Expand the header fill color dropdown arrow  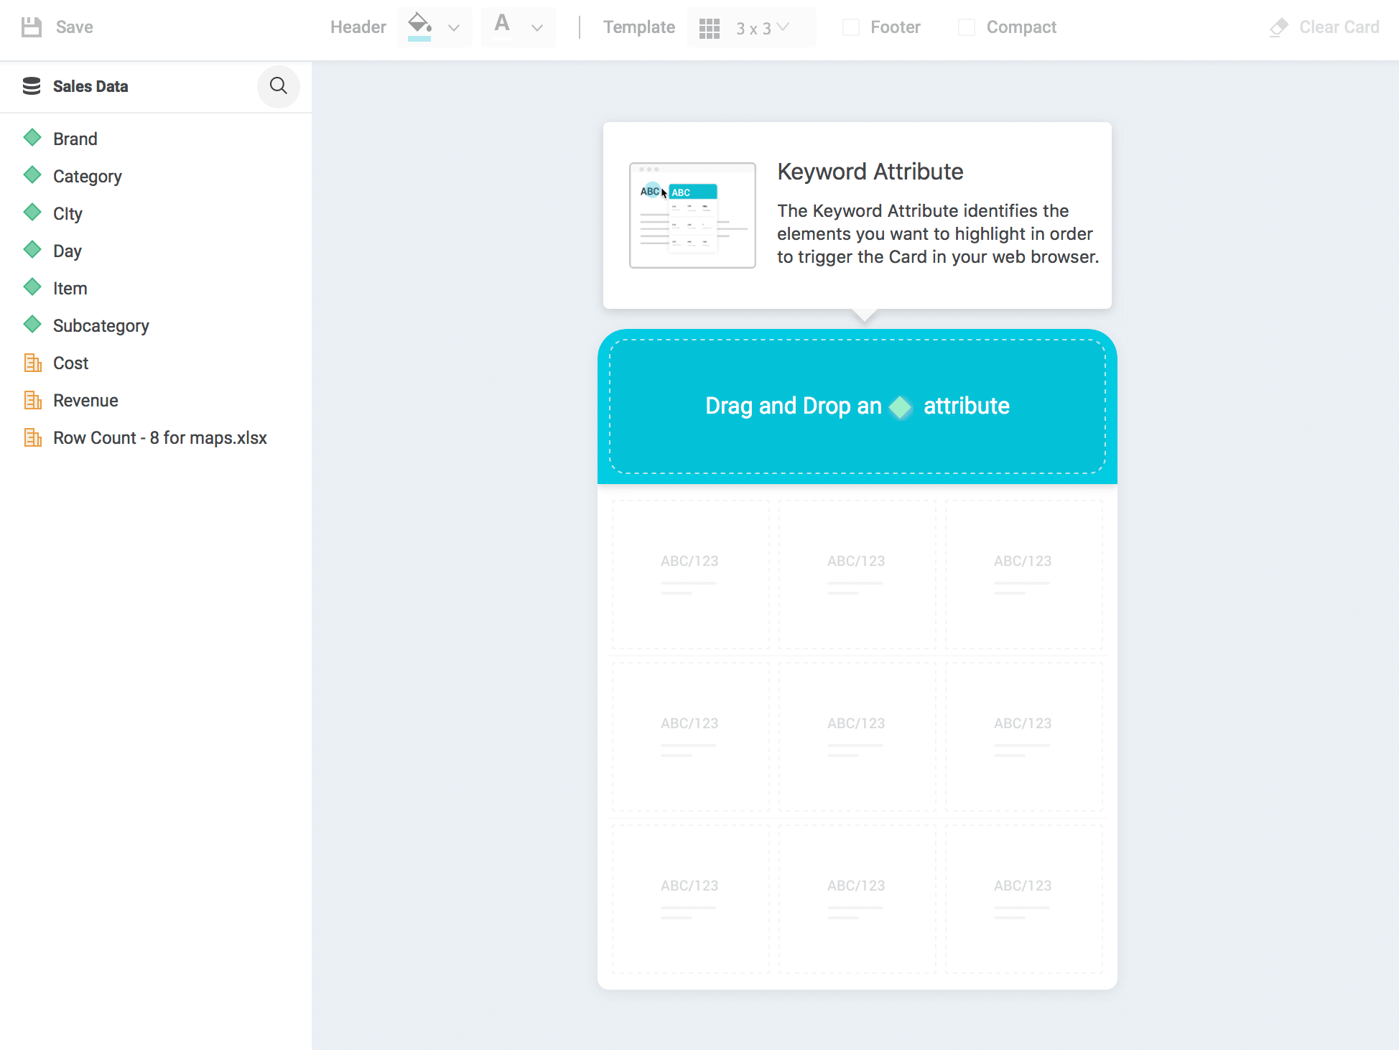pyautogui.click(x=454, y=28)
